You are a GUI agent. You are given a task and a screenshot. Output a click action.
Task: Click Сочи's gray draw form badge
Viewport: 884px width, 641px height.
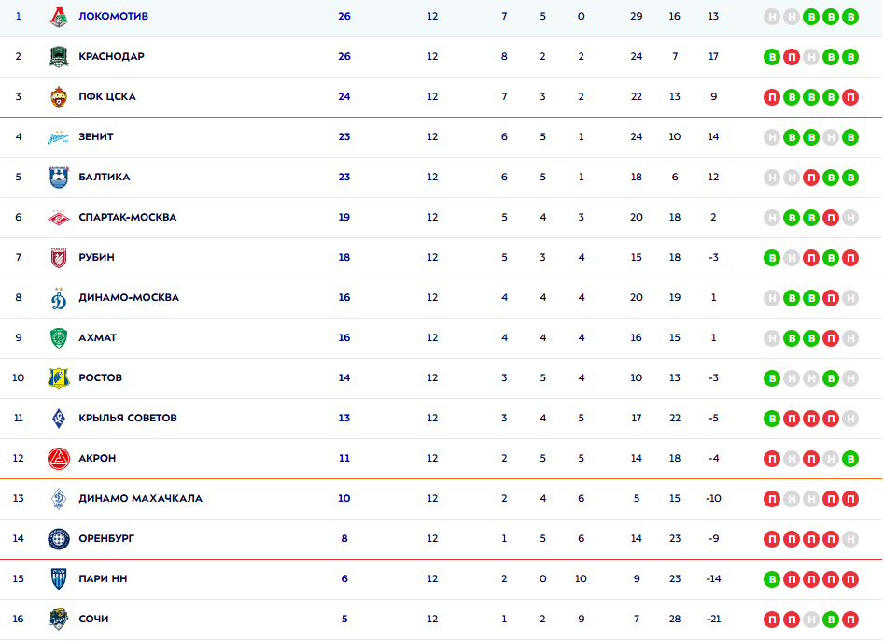pos(811,620)
